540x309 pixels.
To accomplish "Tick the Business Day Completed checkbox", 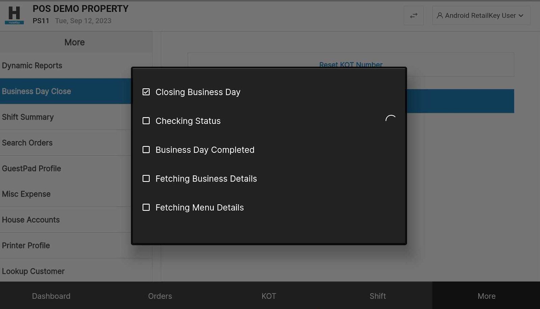I will [x=146, y=150].
